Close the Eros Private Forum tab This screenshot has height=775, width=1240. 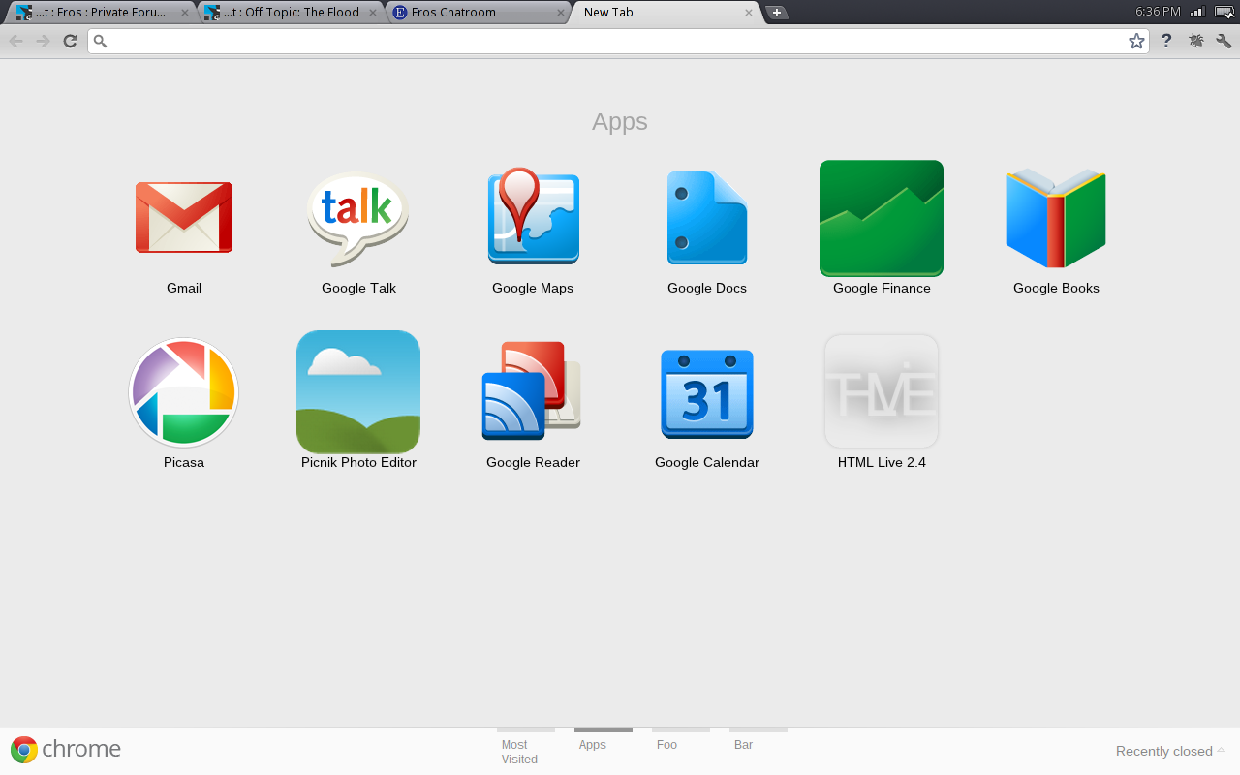tap(185, 13)
